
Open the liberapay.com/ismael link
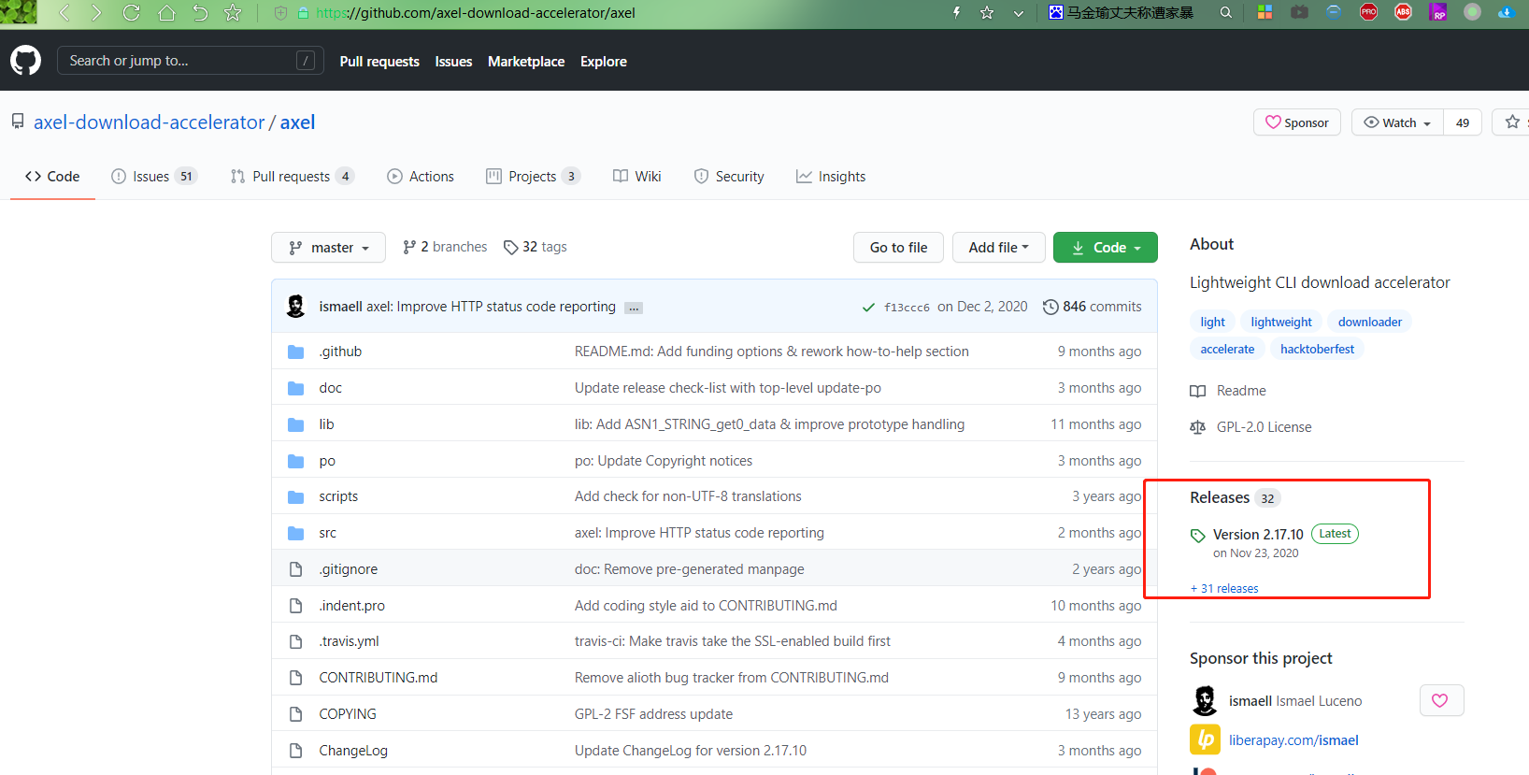point(1293,740)
